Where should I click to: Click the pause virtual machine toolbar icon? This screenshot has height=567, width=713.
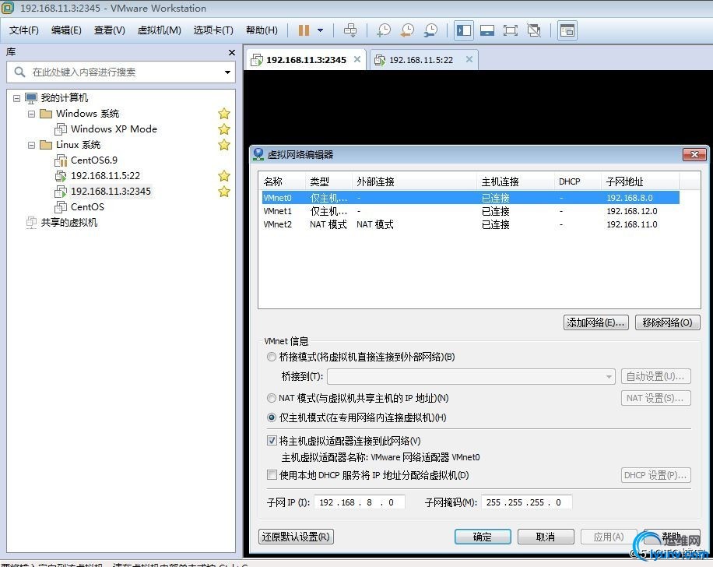[304, 30]
